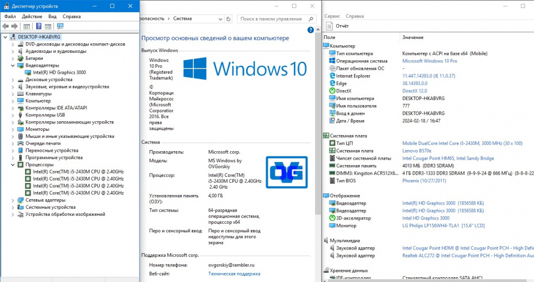Expand Системные устройства node
The image size is (534, 282).
pyautogui.click(x=13, y=207)
